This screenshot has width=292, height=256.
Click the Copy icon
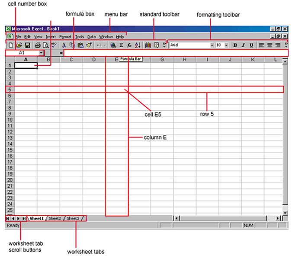72,45
